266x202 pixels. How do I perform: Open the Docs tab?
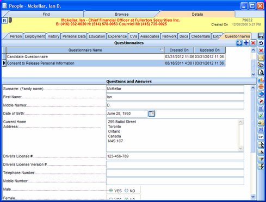coord(184,36)
